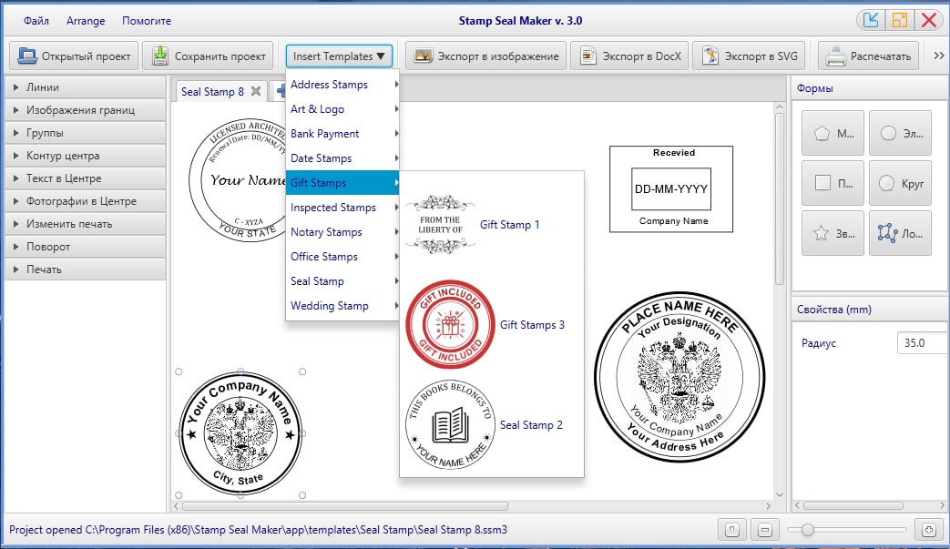Select the PLACE NAME HERE eagle seal
The image size is (950, 549).
(x=679, y=377)
